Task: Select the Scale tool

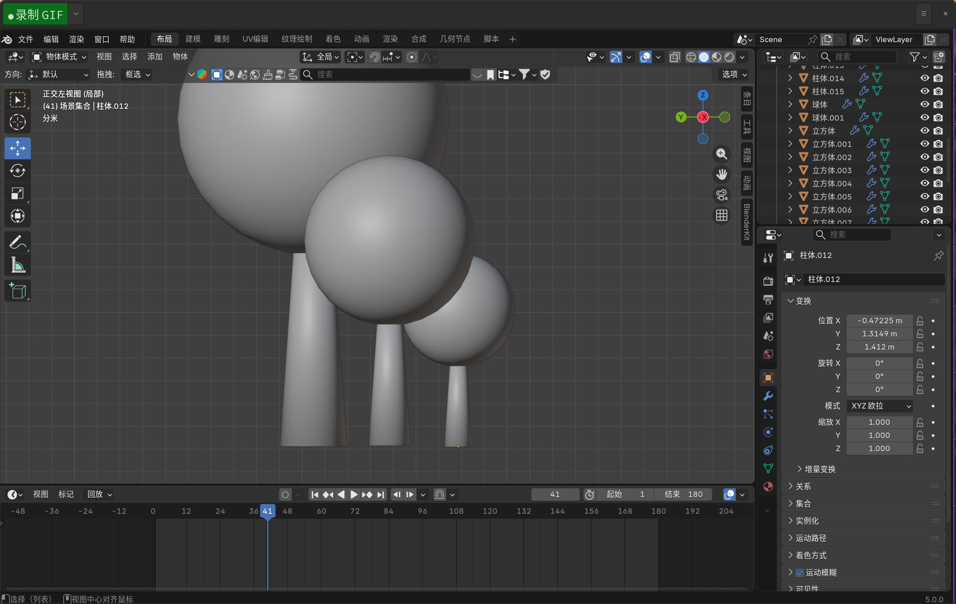Action: pos(18,194)
